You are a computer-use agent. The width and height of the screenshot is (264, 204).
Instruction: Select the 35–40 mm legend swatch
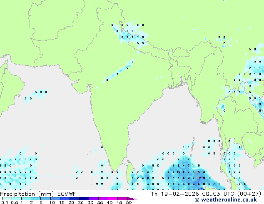[x=103, y=199]
